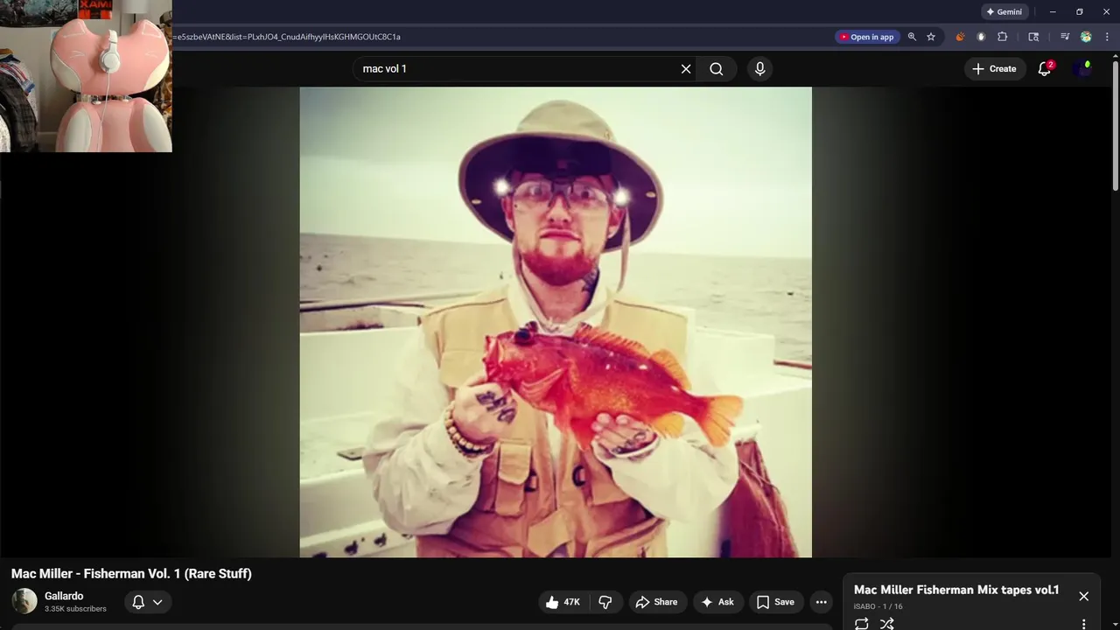Open the Gallardo channel name link
Screen dimensions: 1120x630
pyautogui.click(x=64, y=596)
